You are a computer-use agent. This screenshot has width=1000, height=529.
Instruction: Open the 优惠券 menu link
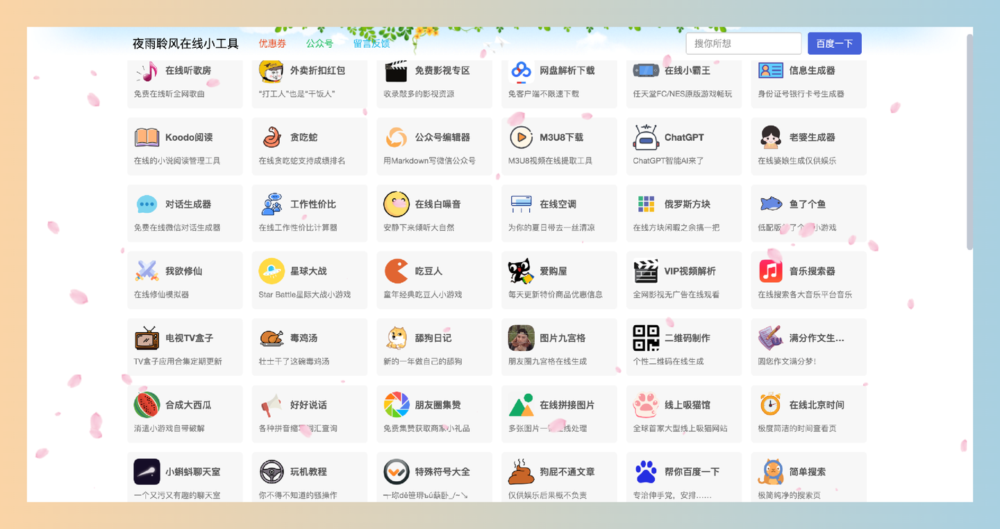272,44
